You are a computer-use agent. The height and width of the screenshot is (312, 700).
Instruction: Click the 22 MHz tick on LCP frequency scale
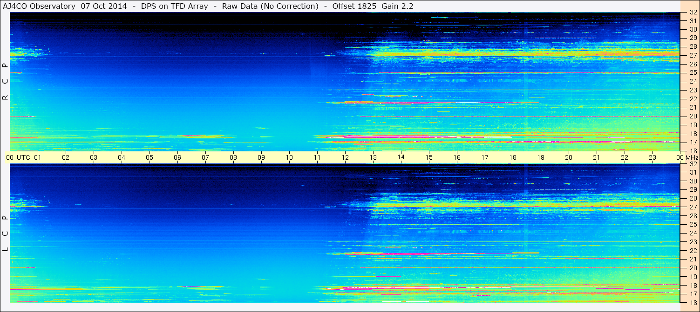pyautogui.click(x=693, y=251)
